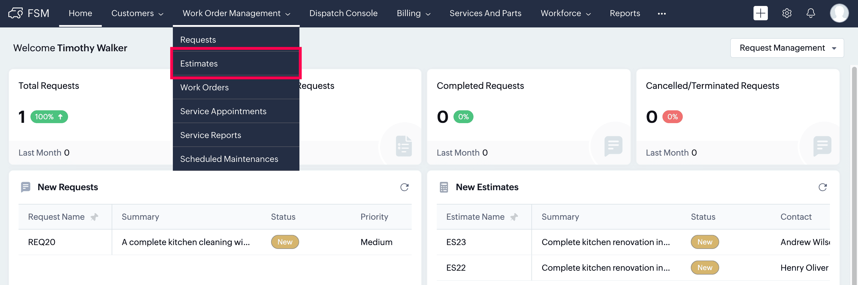858x285 pixels.
Task: Click the pin icon beside Request Name
Action: tap(95, 217)
